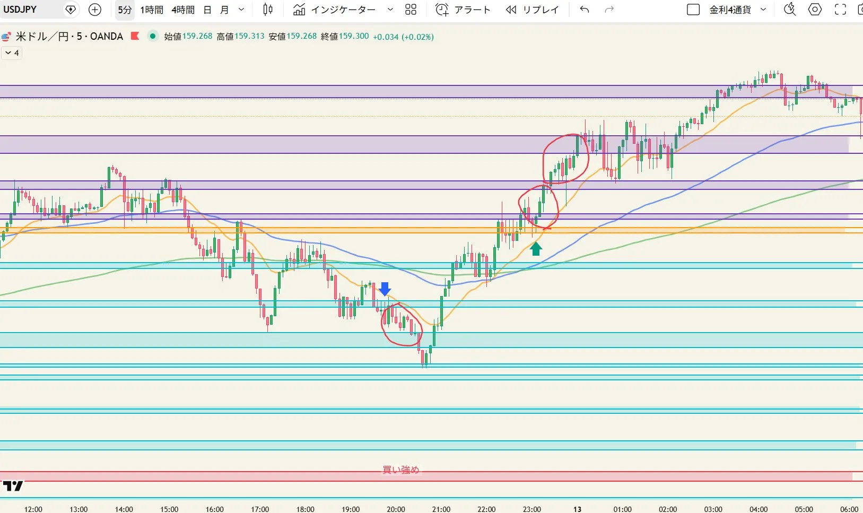Viewport: 863px width, 513px height.
Task: Switch to the 4時間 timeframe
Action: 183,10
